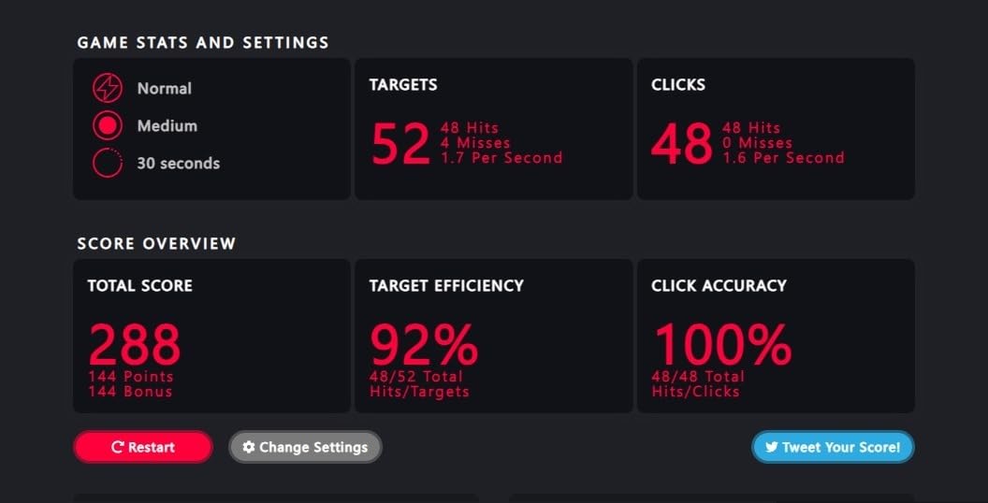Click the 30 seconds duration label

[178, 163]
